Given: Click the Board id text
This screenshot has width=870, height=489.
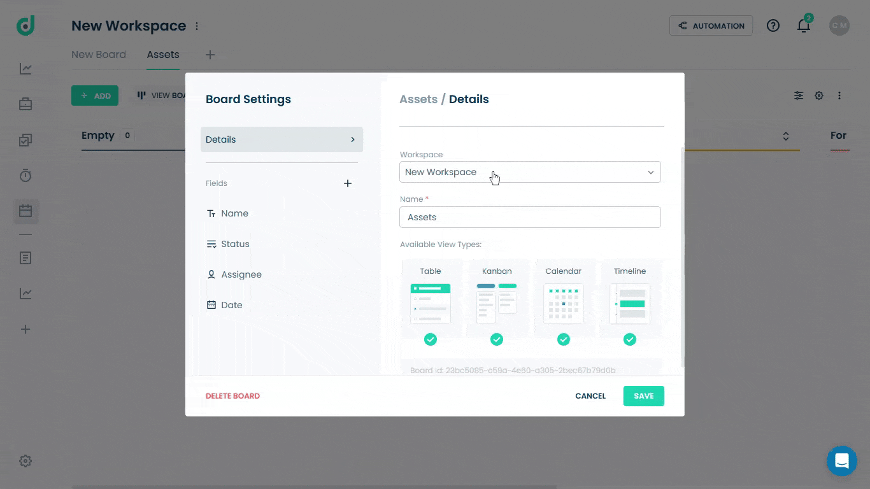Looking at the screenshot, I should 513,370.
